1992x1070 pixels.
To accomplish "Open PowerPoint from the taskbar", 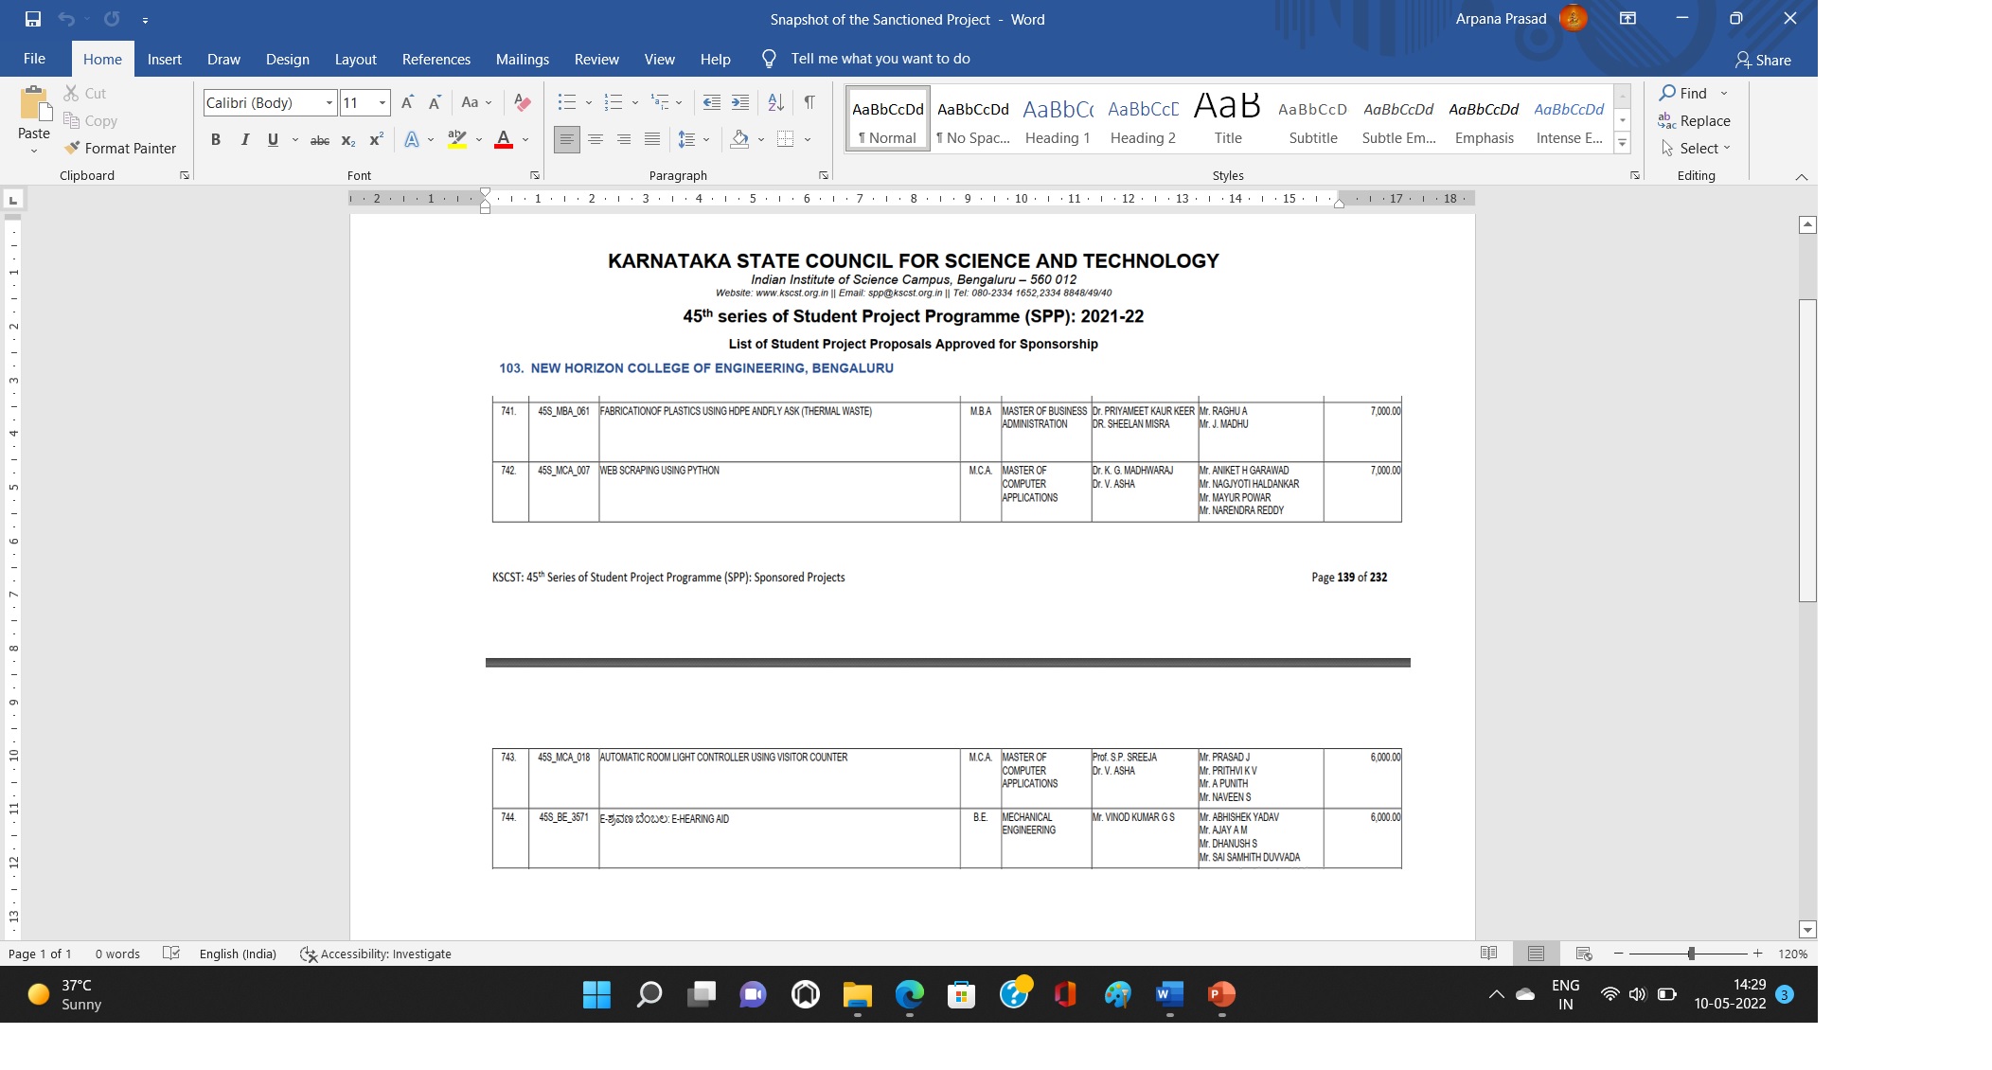I will (1221, 994).
